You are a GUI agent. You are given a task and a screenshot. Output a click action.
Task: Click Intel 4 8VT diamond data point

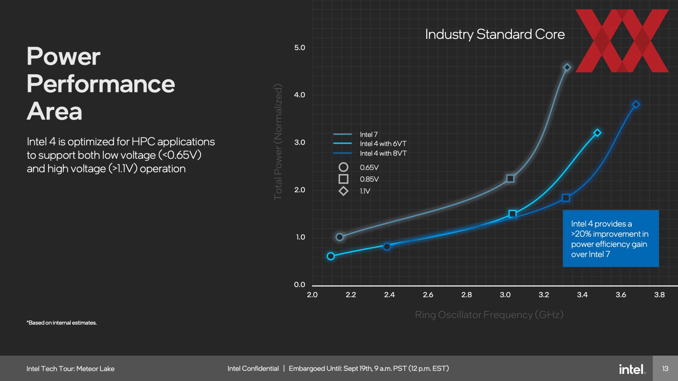[x=636, y=104]
